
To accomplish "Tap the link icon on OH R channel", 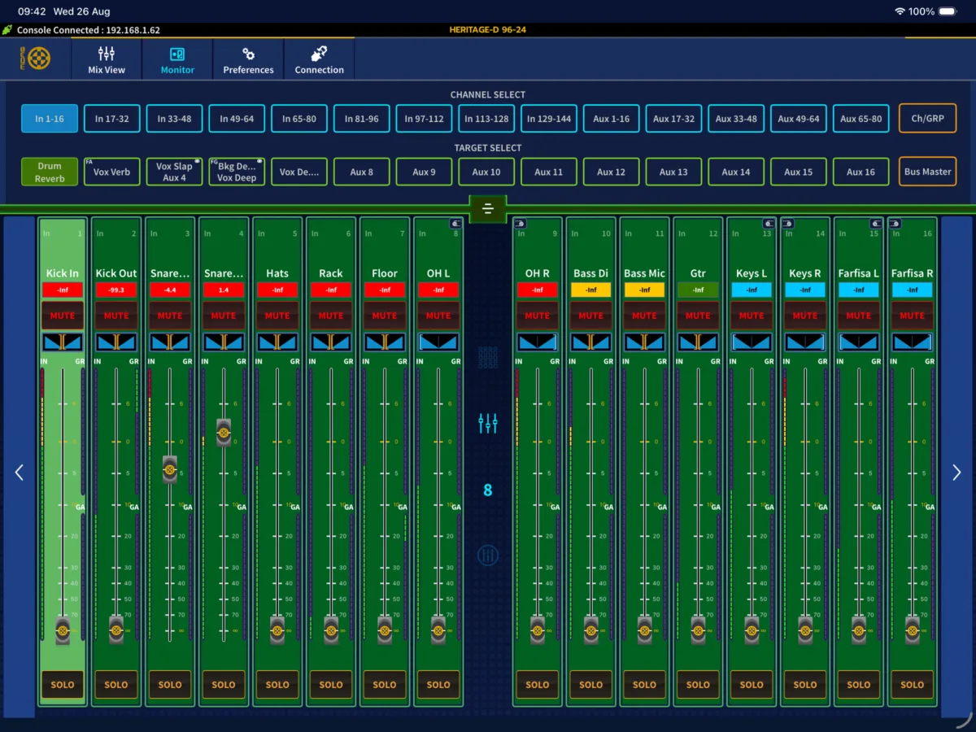I will click(x=520, y=224).
